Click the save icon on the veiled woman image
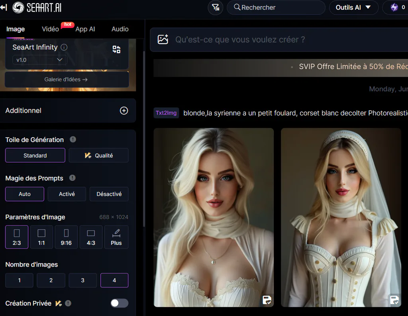 coord(394,300)
